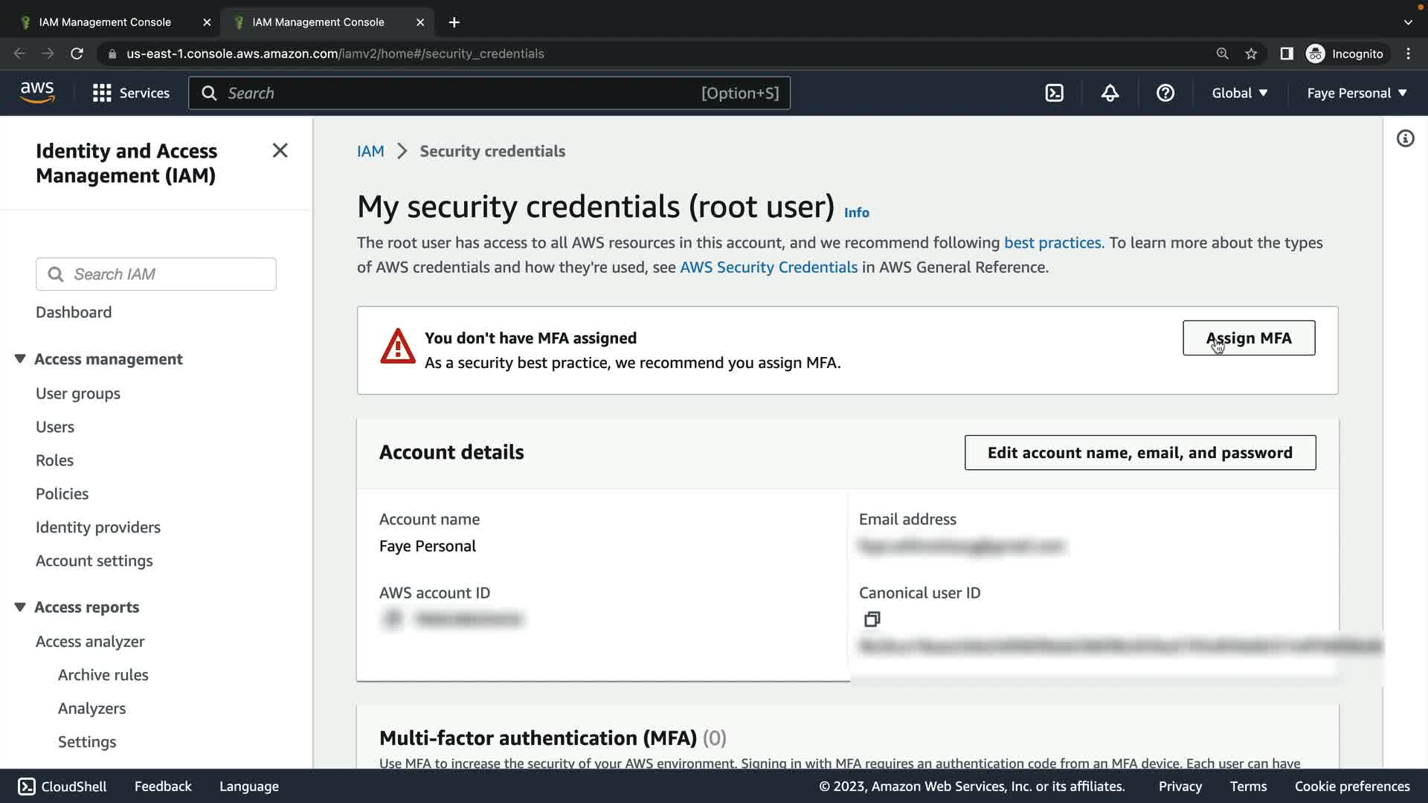Open CloudShell from the top navigation icon
This screenshot has height=803, width=1428.
pos(1054,93)
